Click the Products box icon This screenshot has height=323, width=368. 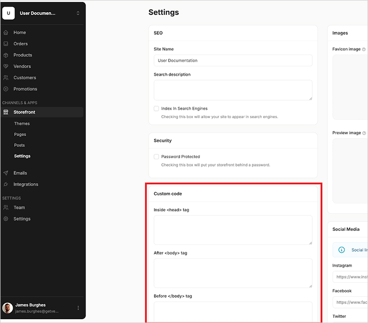click(x=6, y=55)
